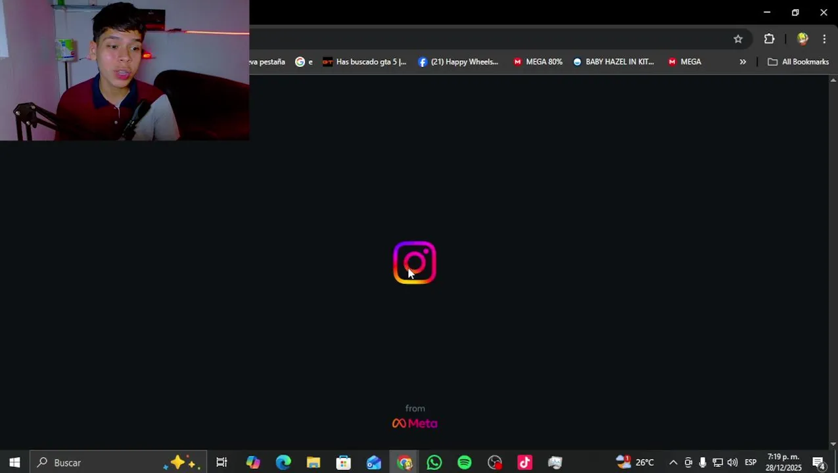Open the notification center icon
838x473 pixels.
[819, 463]
